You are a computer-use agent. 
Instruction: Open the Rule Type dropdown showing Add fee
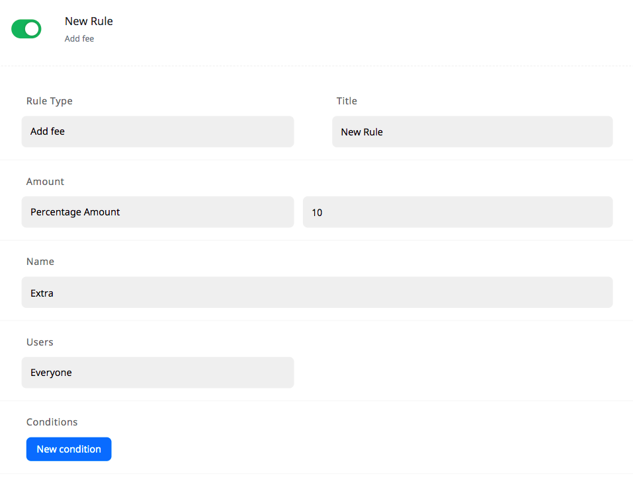[157, 131]
